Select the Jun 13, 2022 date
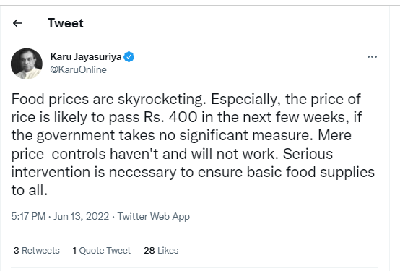 pyautogui.click(x=81, y=216)
